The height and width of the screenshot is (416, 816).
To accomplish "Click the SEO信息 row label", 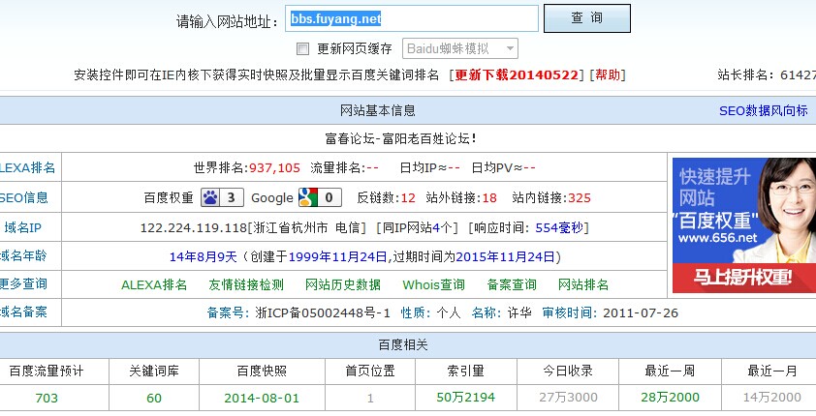I will click(x=23, y=197).
